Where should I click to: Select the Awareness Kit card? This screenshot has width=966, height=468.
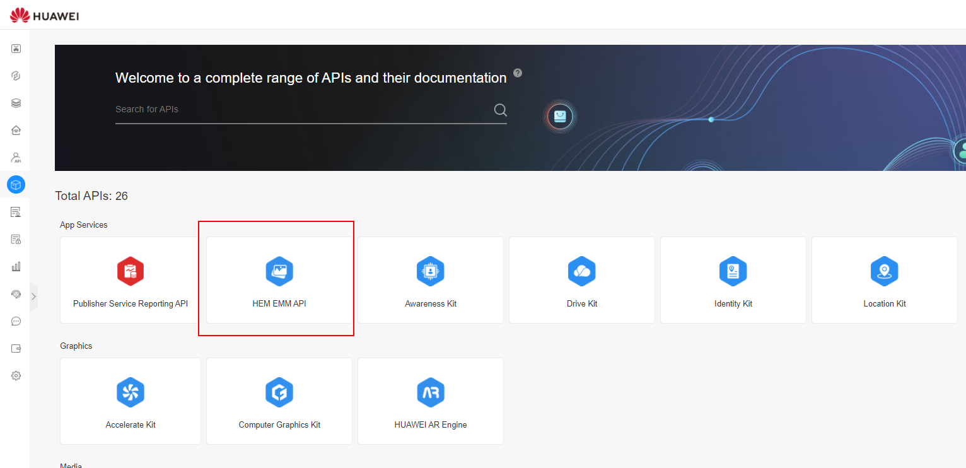pyautogui.click(x=431, y=280)
